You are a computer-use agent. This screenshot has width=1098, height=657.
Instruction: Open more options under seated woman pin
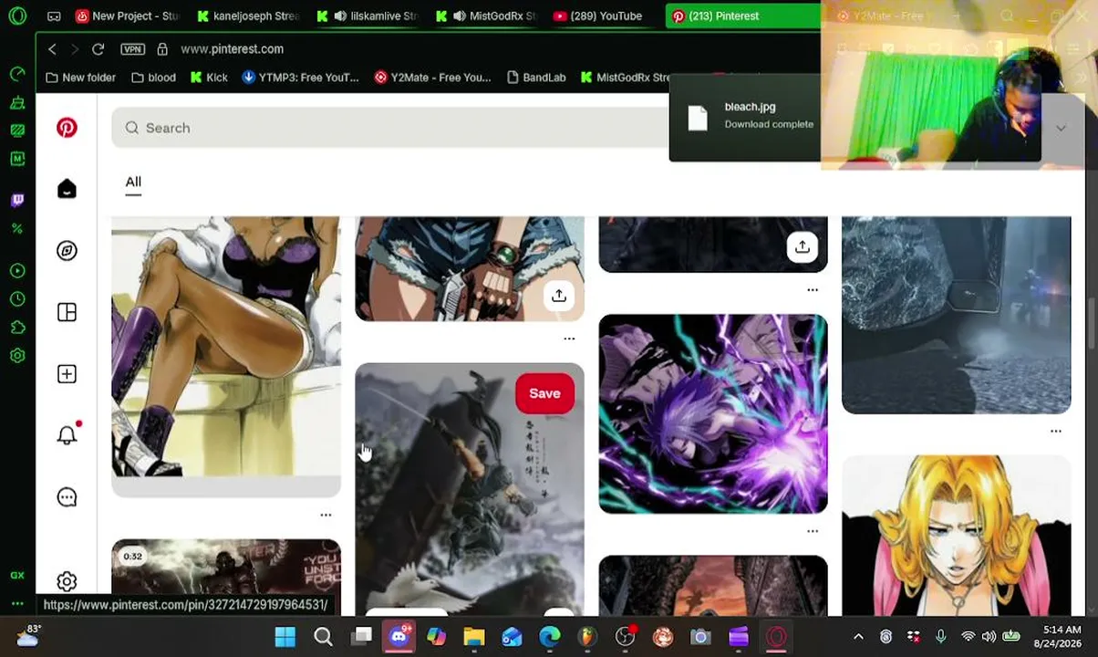click(326, 516)
